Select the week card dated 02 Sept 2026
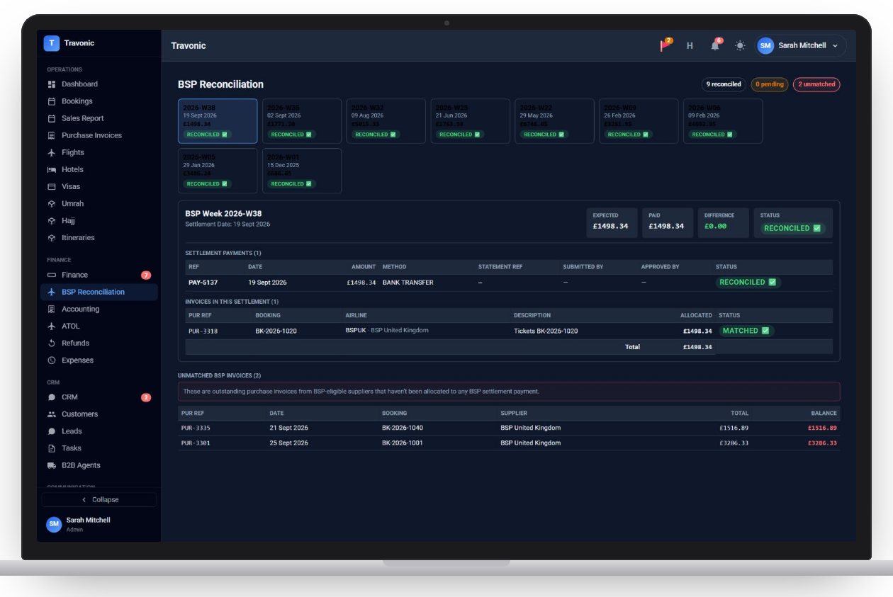Image resolution: width=893 pixels, height=597 pixels. click(302, 121)
